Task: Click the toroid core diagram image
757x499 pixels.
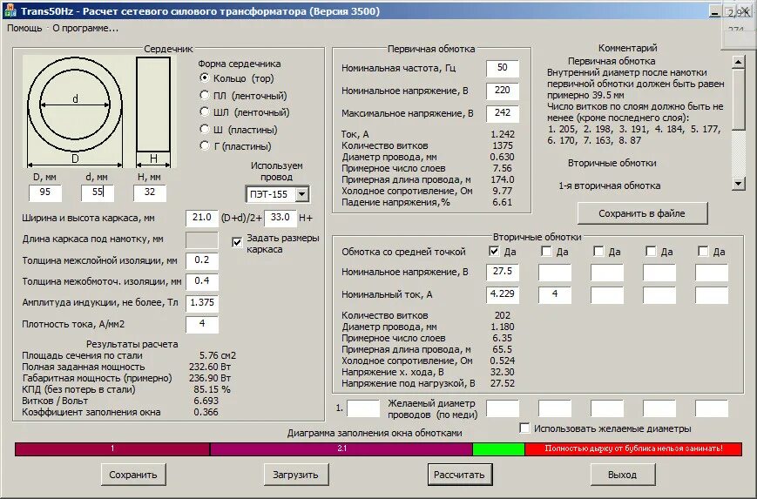Action: (x=99, y=111)
